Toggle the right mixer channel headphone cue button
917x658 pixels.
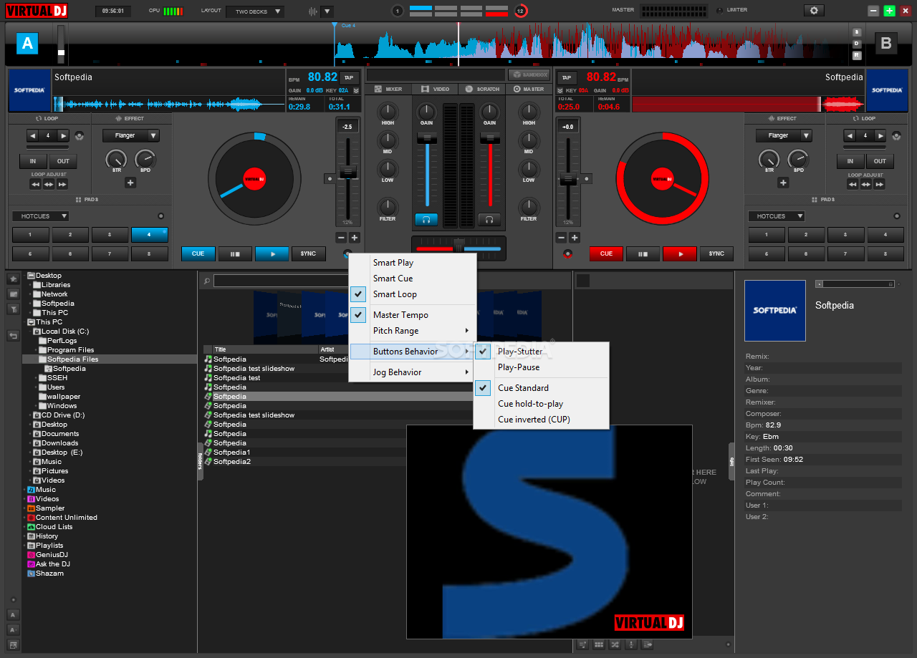(489, 220)
